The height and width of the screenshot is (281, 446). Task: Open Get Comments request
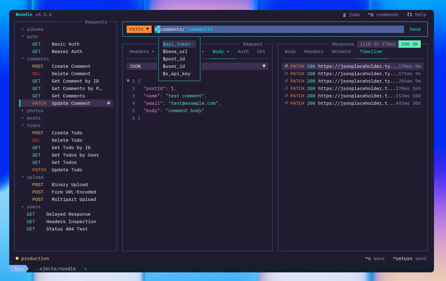[66, 96]
